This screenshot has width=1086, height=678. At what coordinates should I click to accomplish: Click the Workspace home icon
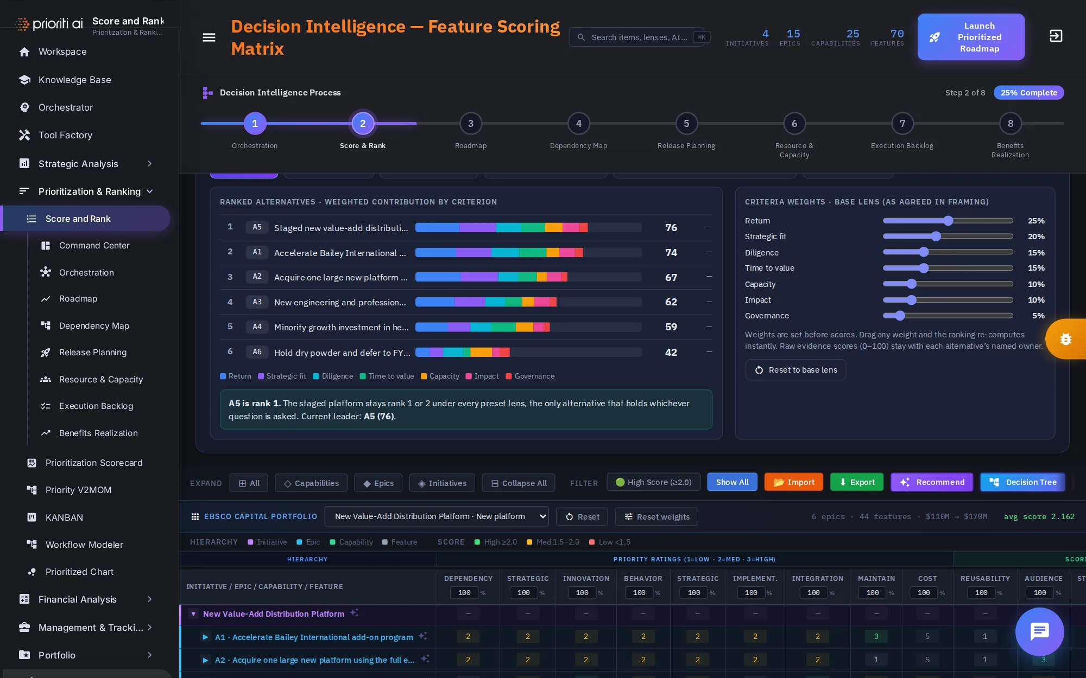pyautogui.click(x=24, y=52)
